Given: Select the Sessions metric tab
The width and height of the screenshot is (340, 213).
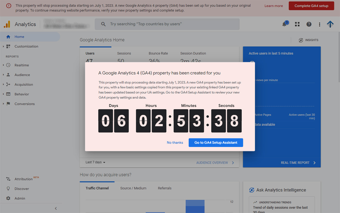Looking at the screenshot, I should tap(124, 53).
